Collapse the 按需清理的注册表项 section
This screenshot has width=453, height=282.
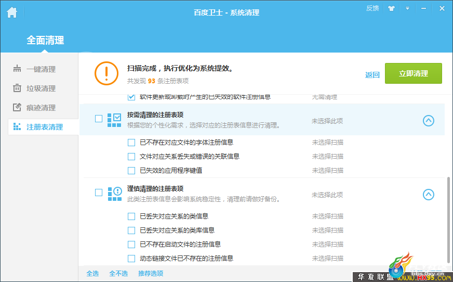pyautogui.click(x=429, y=121)
